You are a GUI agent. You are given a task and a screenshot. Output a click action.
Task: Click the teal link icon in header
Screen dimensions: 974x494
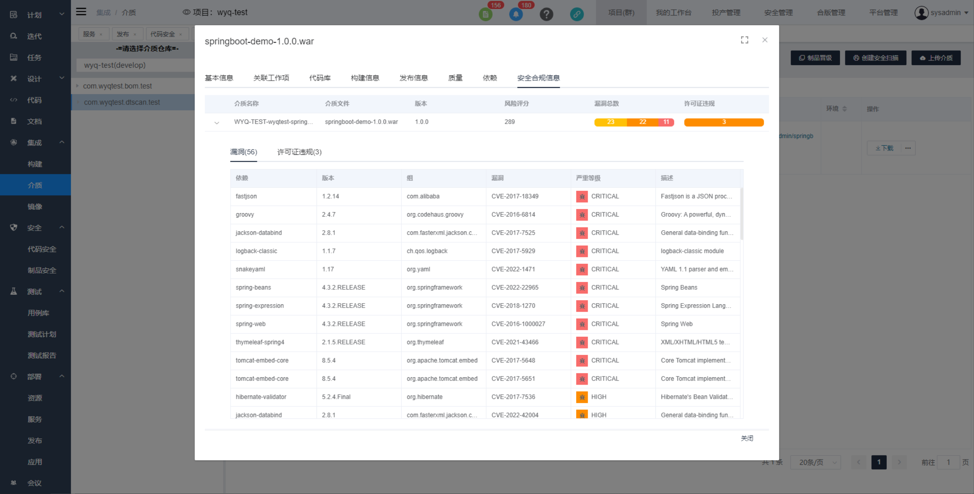click(577, 14)
